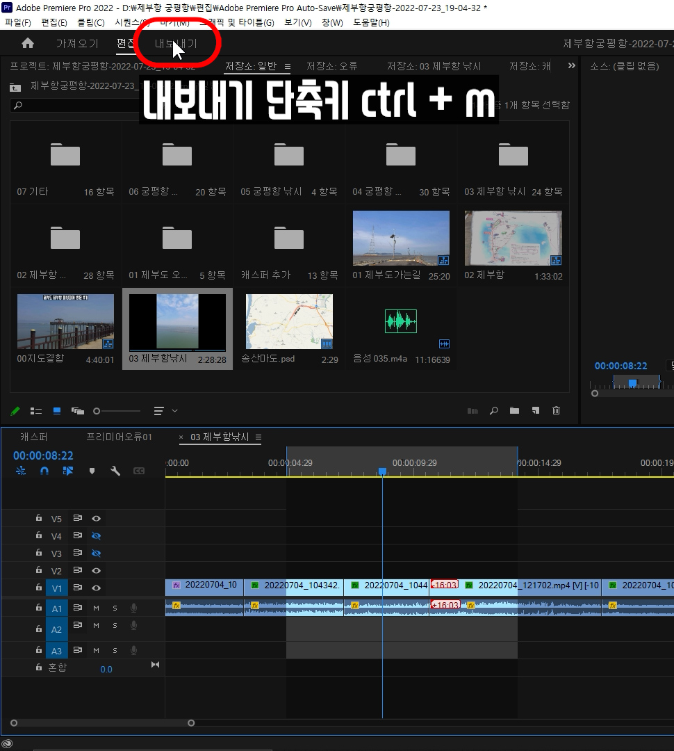Click the timeline zoom scrollbar right handle
This screenshot has width=674, height=751.
tap(191, 722)
